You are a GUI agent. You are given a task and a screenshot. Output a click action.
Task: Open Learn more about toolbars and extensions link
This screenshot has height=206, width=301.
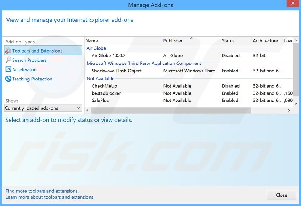tap(49, 197)
